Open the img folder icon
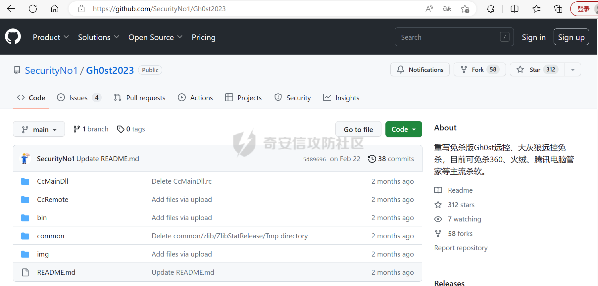This screenshot has height=286, width=598. (25, 254)
